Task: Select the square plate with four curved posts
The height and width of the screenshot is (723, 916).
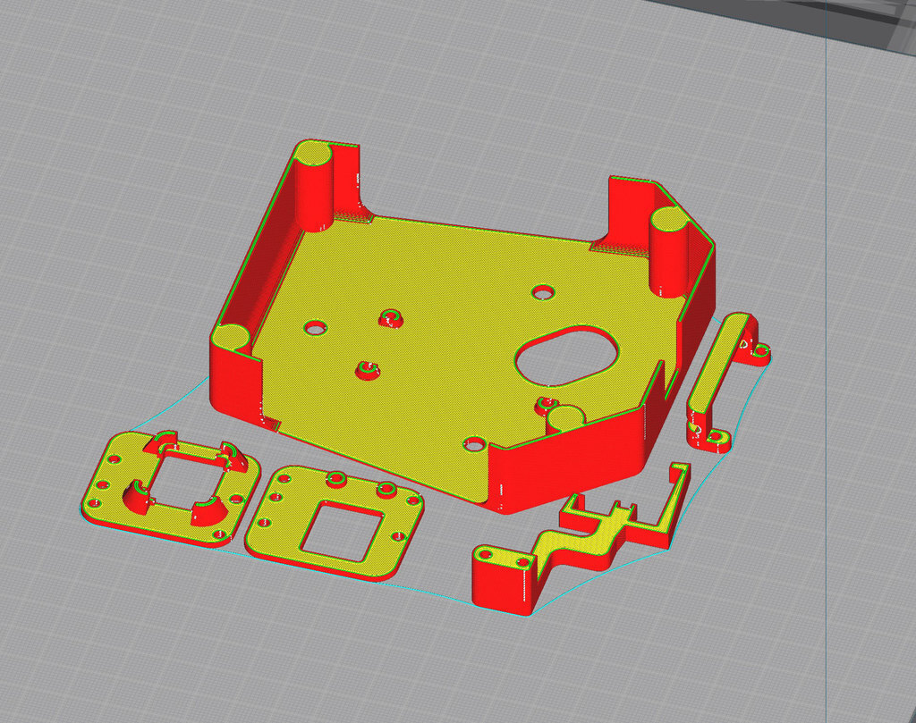Action: click(x=171, y=488)
